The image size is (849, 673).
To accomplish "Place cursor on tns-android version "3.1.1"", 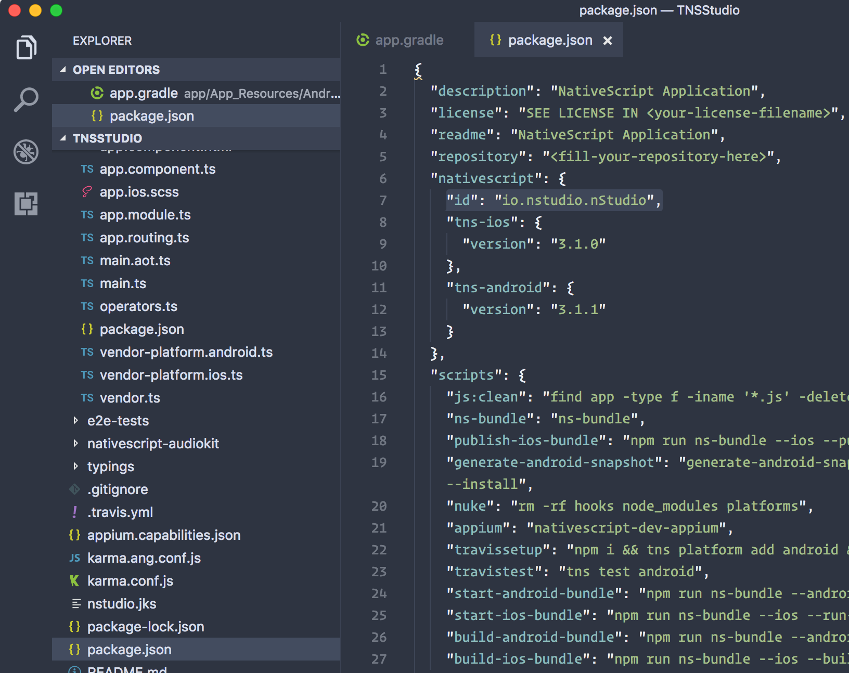I will point(578,309).
